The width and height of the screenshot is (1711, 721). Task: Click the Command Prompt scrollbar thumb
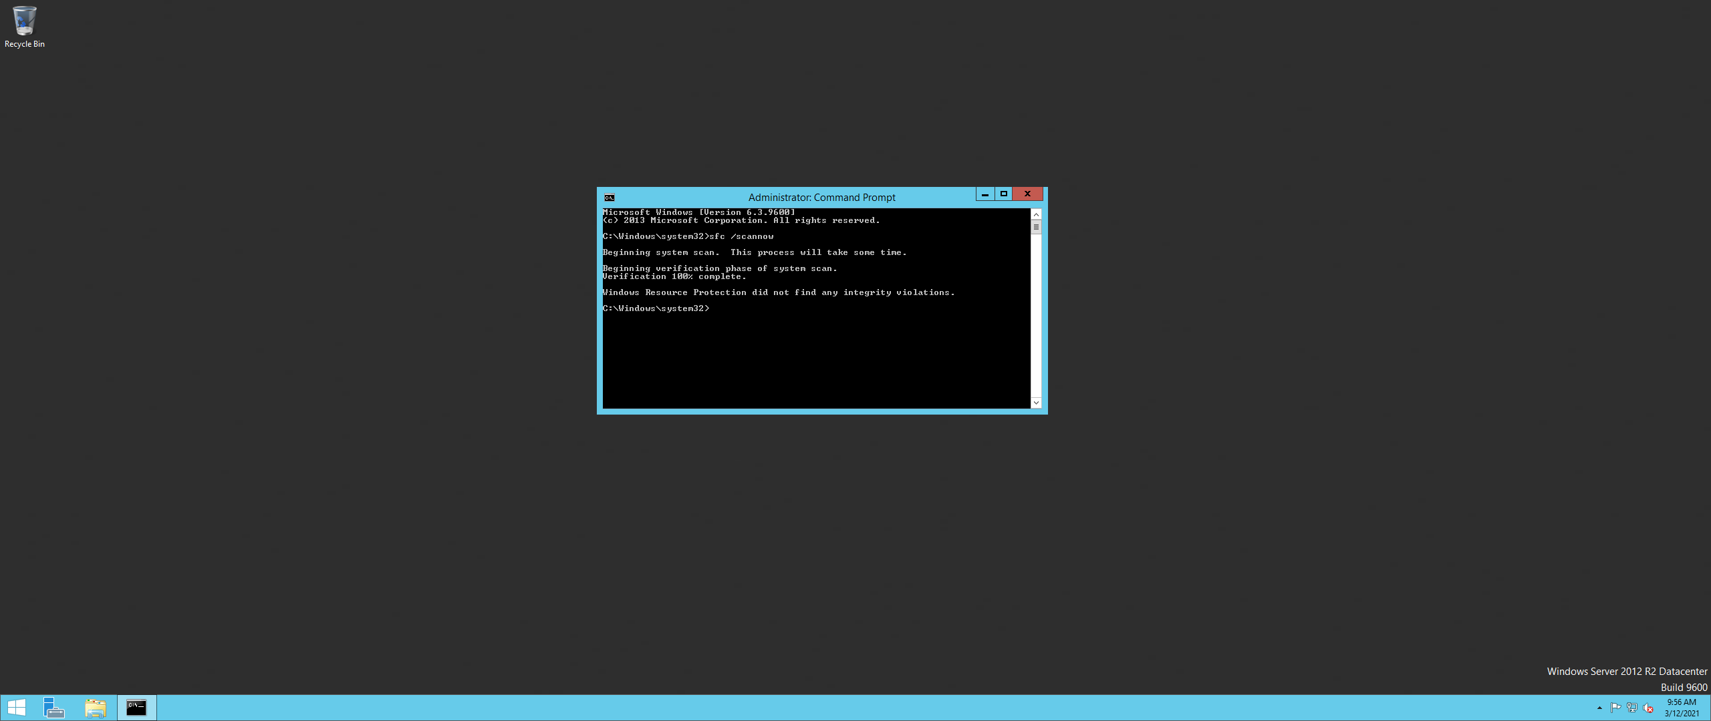tap(1036, 227)
